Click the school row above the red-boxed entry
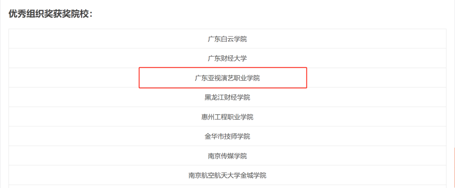 [x=227, y=58]
